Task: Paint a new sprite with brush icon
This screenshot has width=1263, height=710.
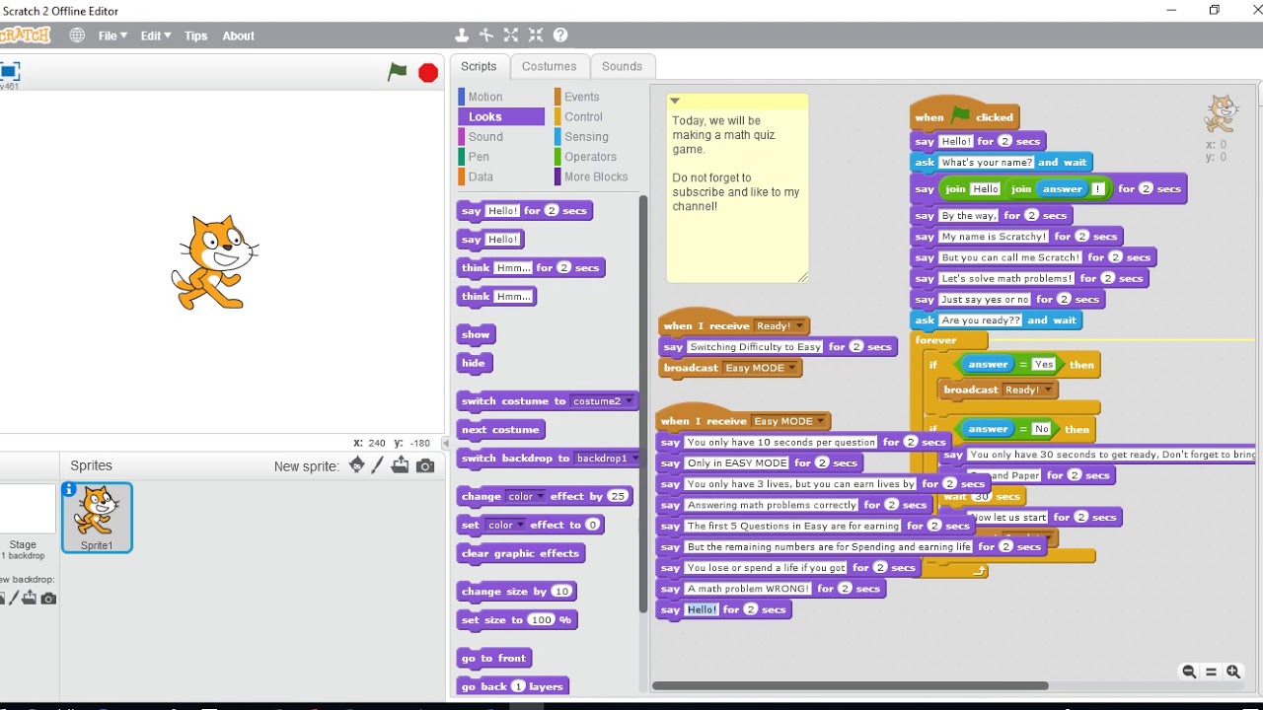Action: [378, 465]
